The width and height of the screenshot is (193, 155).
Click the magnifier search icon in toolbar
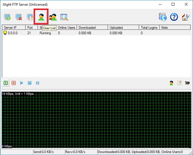point(64,17)
